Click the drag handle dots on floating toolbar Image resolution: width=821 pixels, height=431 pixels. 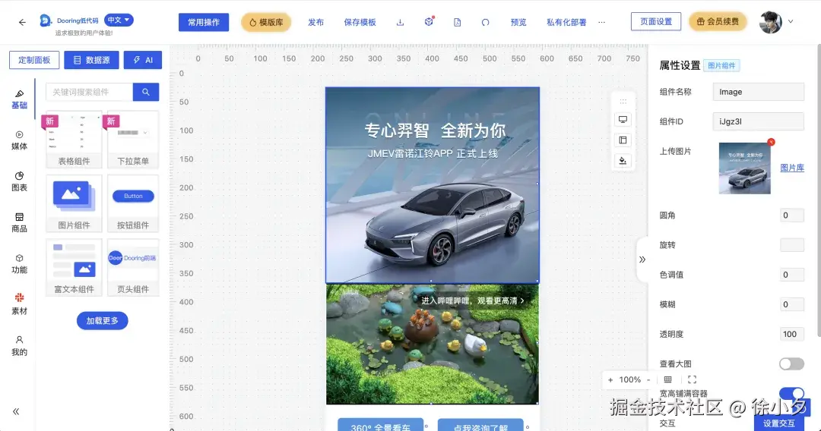[623, 102]
